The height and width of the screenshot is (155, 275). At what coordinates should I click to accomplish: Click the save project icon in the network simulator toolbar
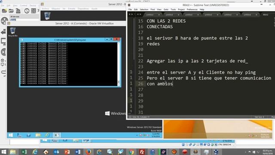18,11
